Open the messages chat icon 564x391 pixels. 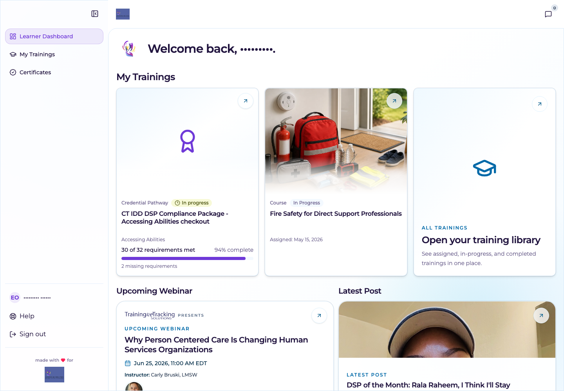(x=548, y=14)
